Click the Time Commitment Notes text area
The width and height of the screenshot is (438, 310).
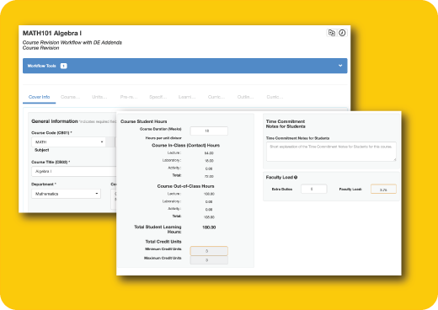[x=331, y=152]
